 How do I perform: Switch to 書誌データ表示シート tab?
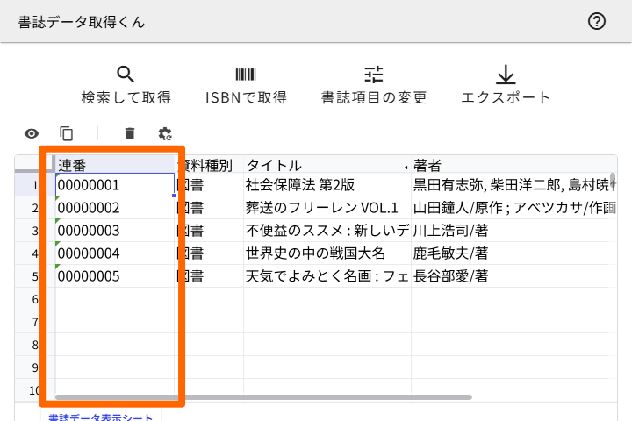(101, 417)
